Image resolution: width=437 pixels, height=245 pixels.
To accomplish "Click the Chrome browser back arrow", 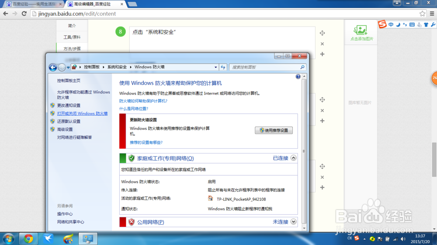I will pos(6,14).
